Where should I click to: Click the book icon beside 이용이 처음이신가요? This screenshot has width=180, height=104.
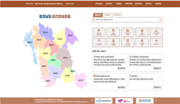coord(95,76)
